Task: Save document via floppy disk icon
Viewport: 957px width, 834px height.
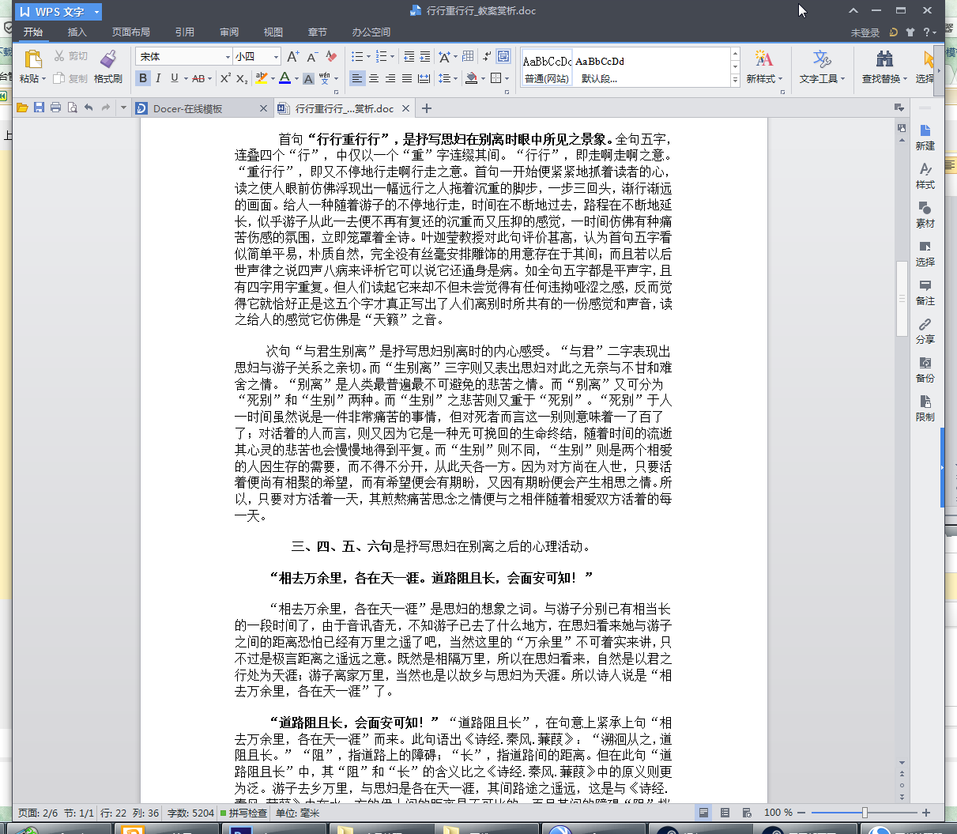Action: [39, 108]
